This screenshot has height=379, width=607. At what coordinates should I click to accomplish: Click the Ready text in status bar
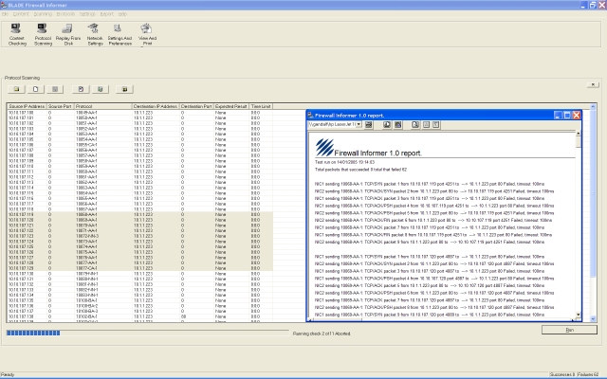[x=8, y=375]
